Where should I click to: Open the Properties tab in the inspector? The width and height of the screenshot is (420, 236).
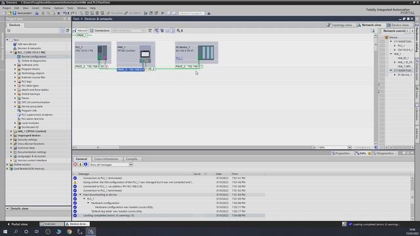point(341,153)
